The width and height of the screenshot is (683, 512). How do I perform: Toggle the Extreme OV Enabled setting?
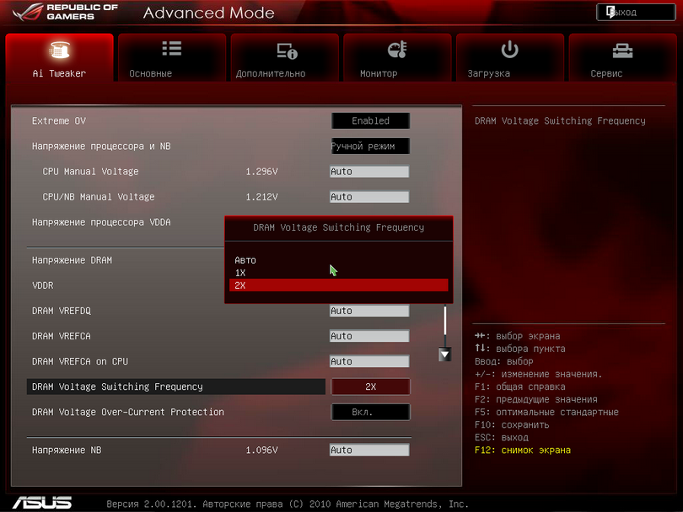point(370,121)
